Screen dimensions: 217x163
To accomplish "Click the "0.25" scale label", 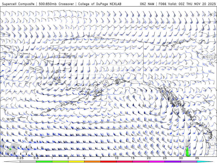I will click(x=20, y=158).
